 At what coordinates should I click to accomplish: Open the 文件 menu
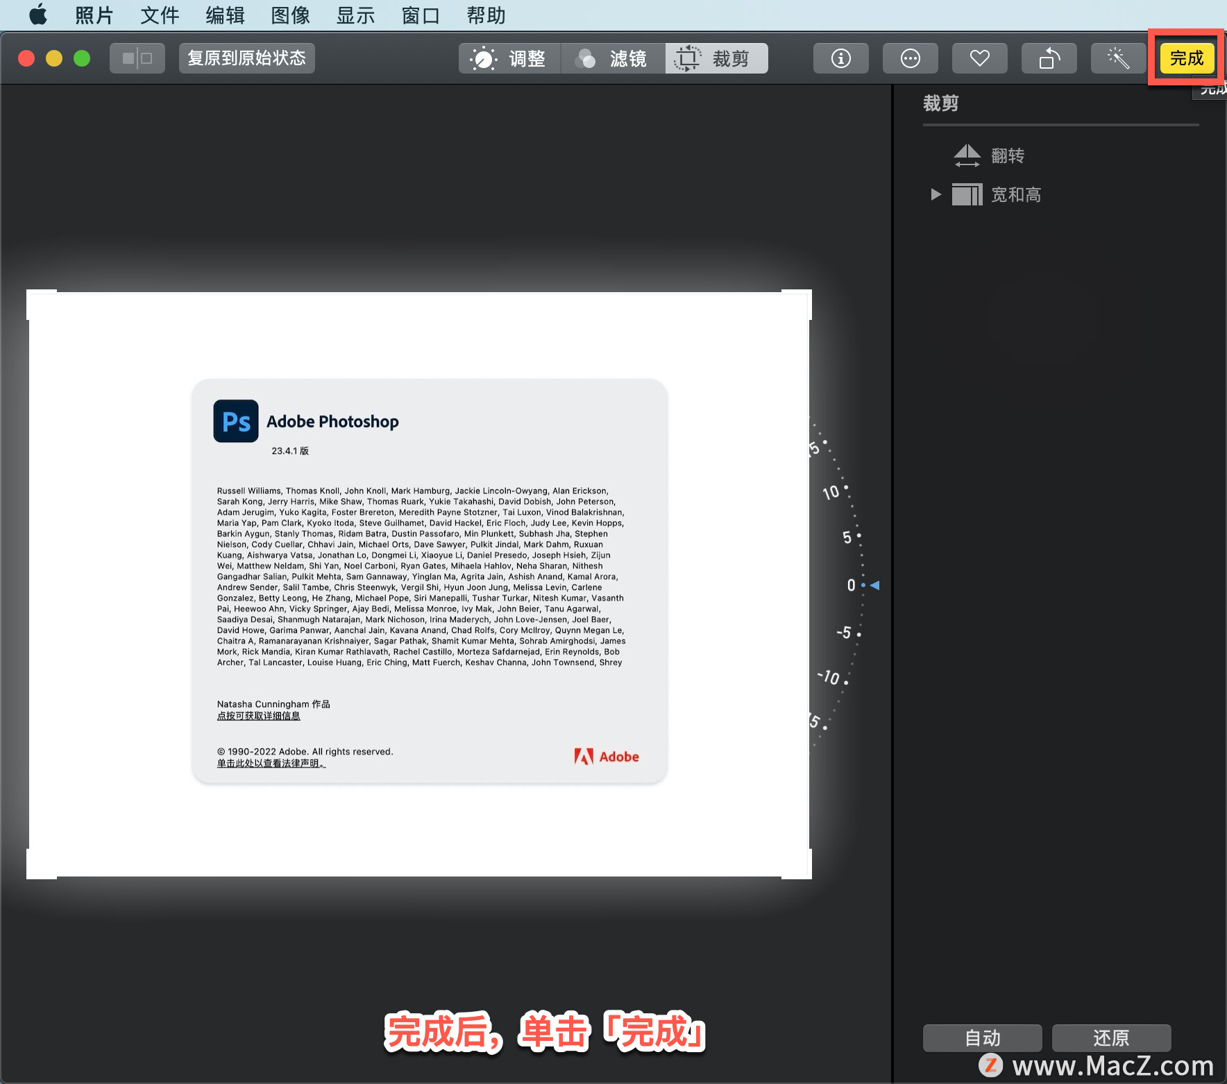pyautogui.click(x=160, y=15)
